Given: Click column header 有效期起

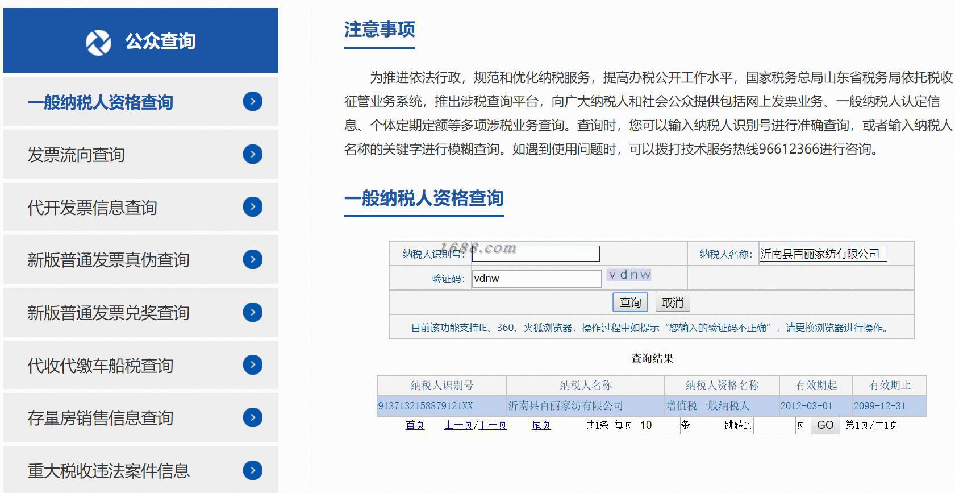Looking at the screenshot, I should pyautogui.click(x=816, y=386).
